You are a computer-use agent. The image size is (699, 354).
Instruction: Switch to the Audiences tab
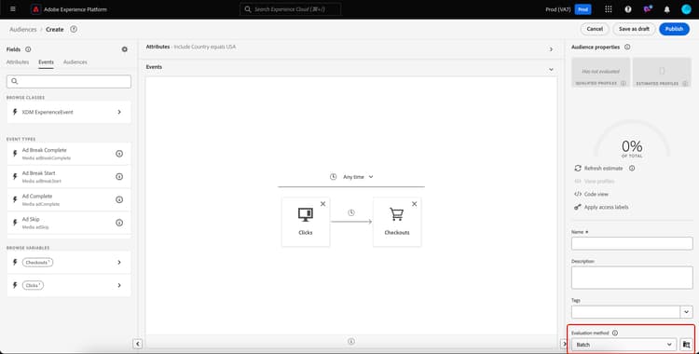click(75, 62)
